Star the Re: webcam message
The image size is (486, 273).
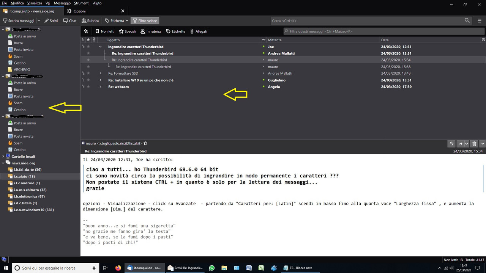click(88, 86)
